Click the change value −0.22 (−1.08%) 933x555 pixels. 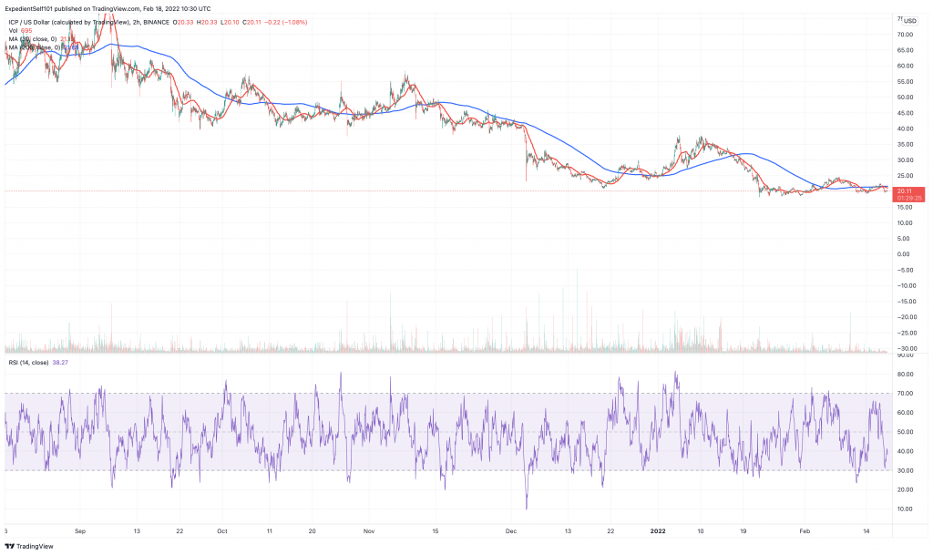285,22
